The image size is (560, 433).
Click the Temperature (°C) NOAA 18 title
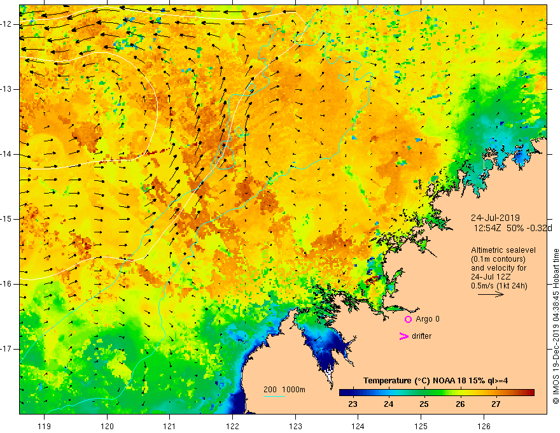(436, 381)
